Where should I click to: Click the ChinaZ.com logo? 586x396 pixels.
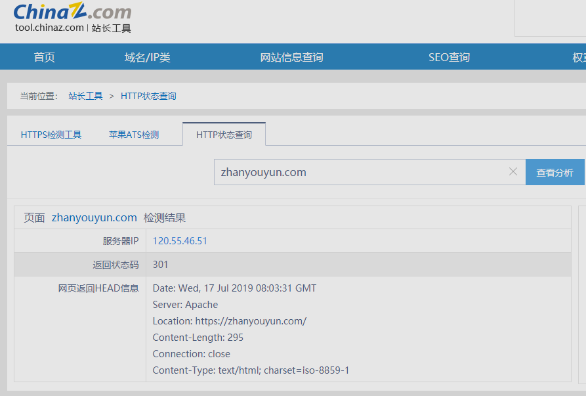point(72,12)
